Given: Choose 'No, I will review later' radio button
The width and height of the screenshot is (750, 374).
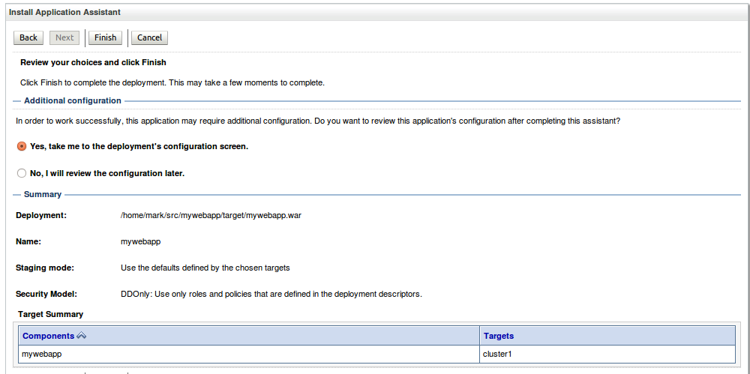Looking at the screenshot, I should pyautogui.click(x=22, y=173).
